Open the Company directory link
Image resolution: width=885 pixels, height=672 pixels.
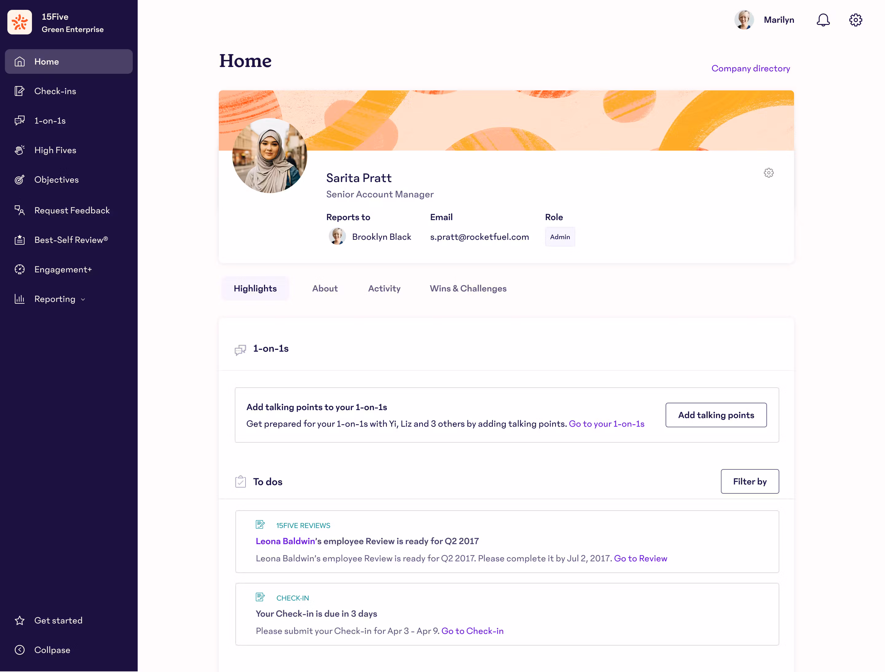click(x=751, y=68)
